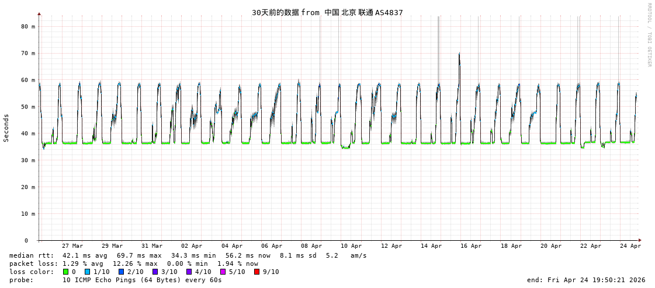Image resolution: width=655 pixels, height=288 pixels.
Task: Select the red 9/10 loss swatch
Action: (257, 272)
